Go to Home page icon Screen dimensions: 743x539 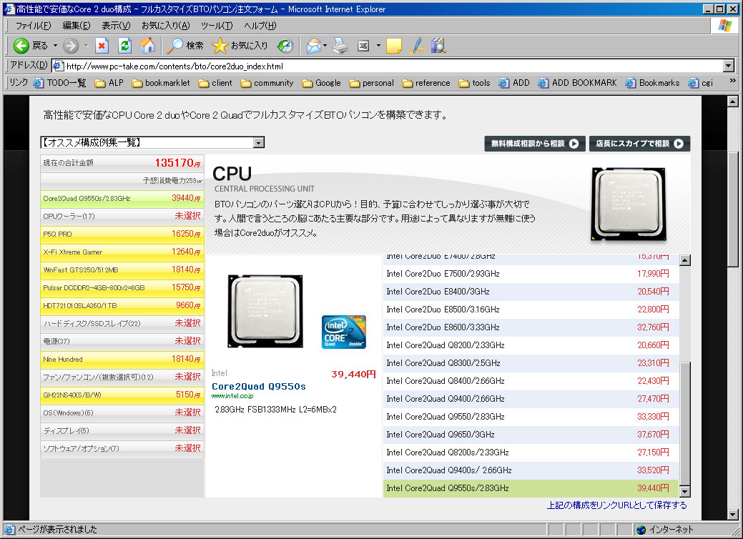[x=147, y=46]
